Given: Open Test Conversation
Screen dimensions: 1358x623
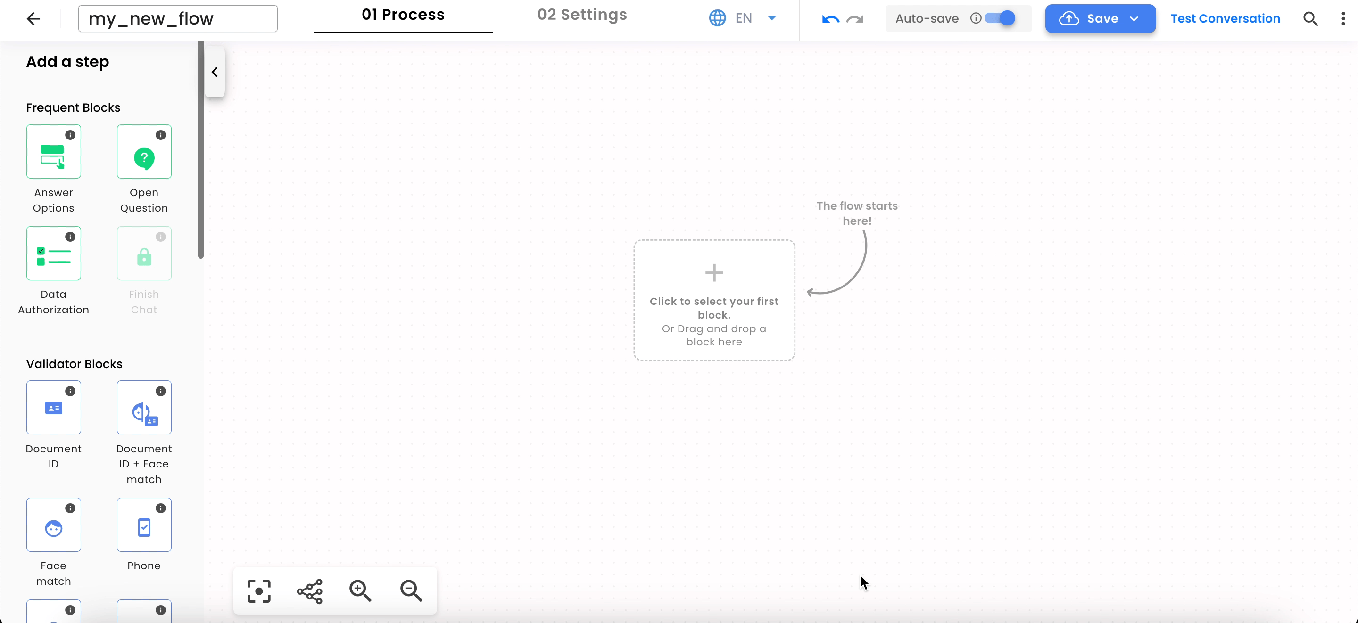Looking at the screenshot, I should tap(1225, 18).
